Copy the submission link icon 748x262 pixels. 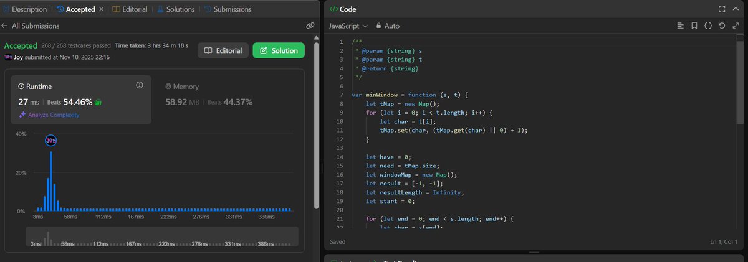click(x=310, y=26)
